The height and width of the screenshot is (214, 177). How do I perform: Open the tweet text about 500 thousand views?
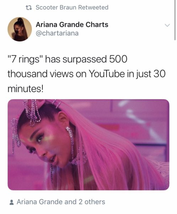tap(86, 74)
